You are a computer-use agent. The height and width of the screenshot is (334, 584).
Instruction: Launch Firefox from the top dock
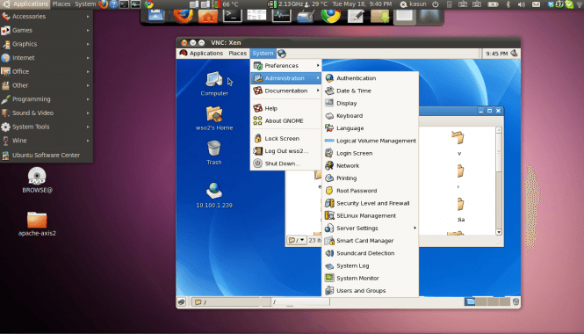point(184,16)
